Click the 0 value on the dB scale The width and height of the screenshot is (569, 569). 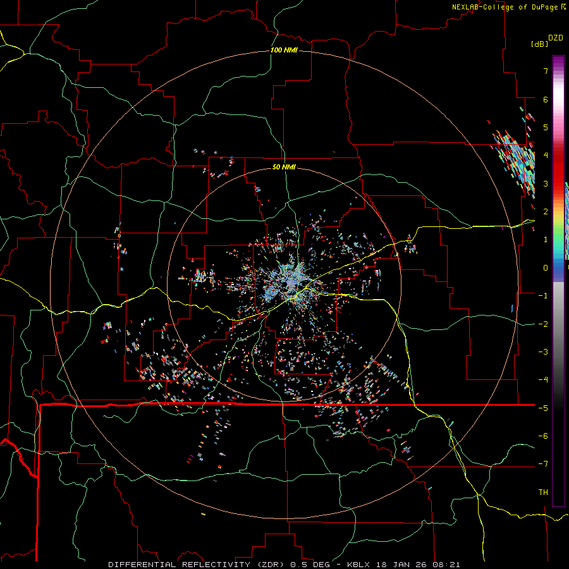tap(546, 268)
